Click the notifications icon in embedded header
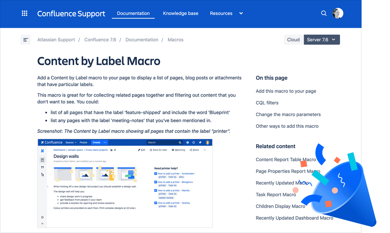Screen dimensions: 390x233 pos(200,143)
